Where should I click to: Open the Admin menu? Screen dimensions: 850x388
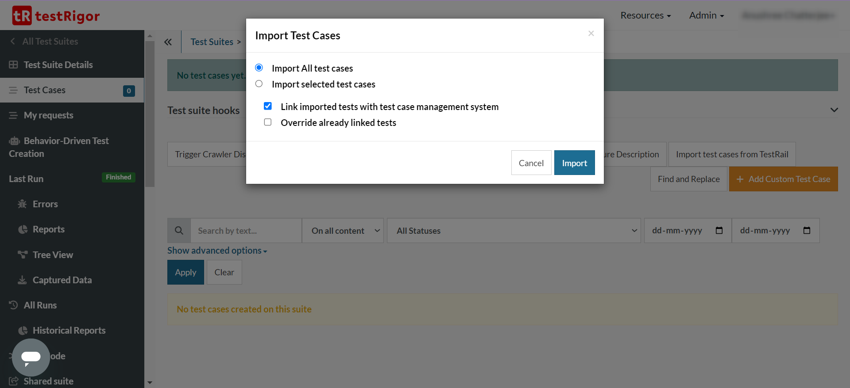tap(707, 15)
